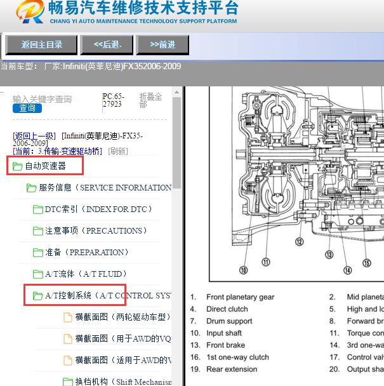
Task: Click the [刷新] refresh link
Action: click(118, 151)
